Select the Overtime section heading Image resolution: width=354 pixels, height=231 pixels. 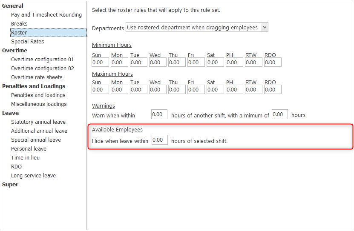click(x=14, y=50)
